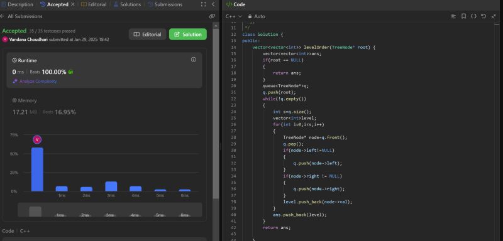
Task: Click the 'ans.push_back(level);' line
Action: pyautogui.click(x=300, y=215)
